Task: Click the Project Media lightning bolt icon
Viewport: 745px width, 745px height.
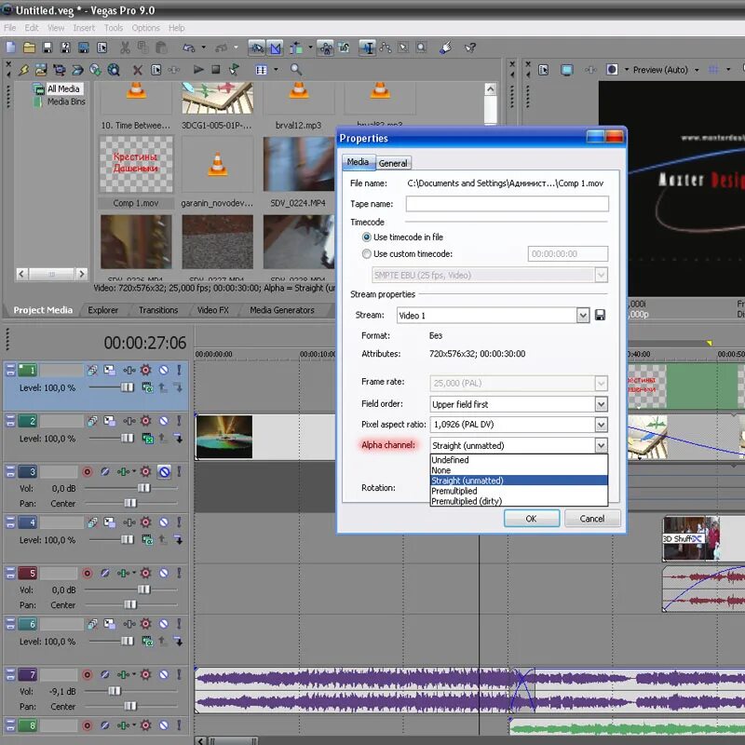Action: 23,71
